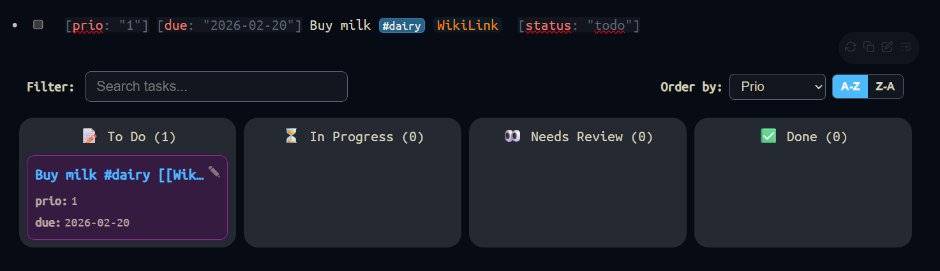Click the eyes icon in Needs Review column
940x271 pixels.
512,136
